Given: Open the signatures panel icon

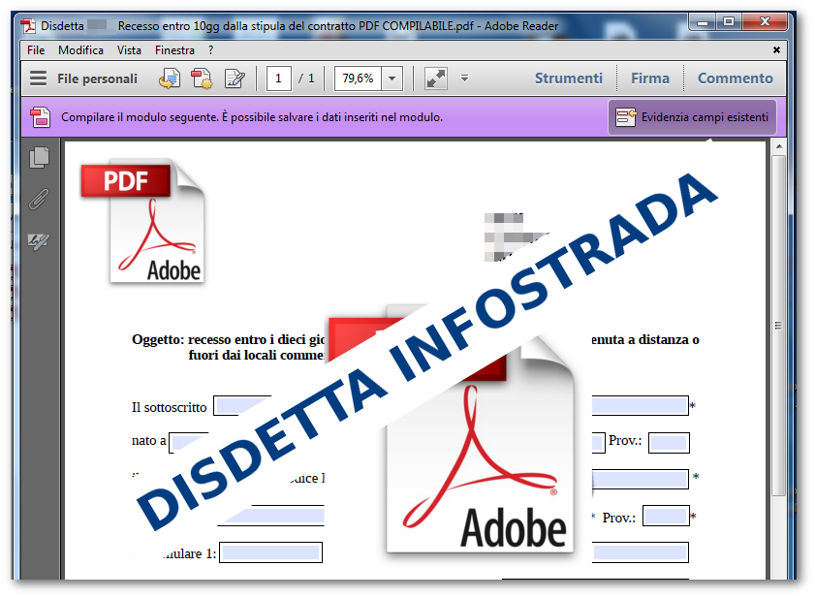Looking at the screenshot, I should click(x=39, y=241).
